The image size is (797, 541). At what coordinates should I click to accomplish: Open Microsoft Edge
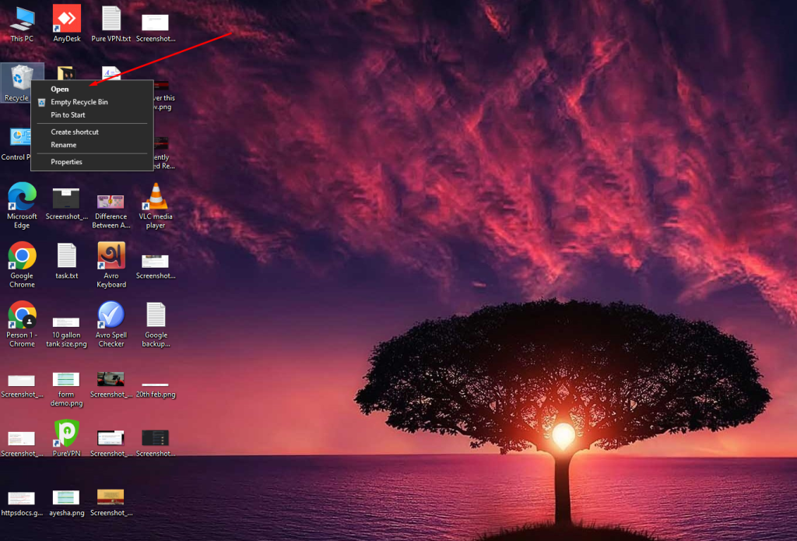pos(21,197)
